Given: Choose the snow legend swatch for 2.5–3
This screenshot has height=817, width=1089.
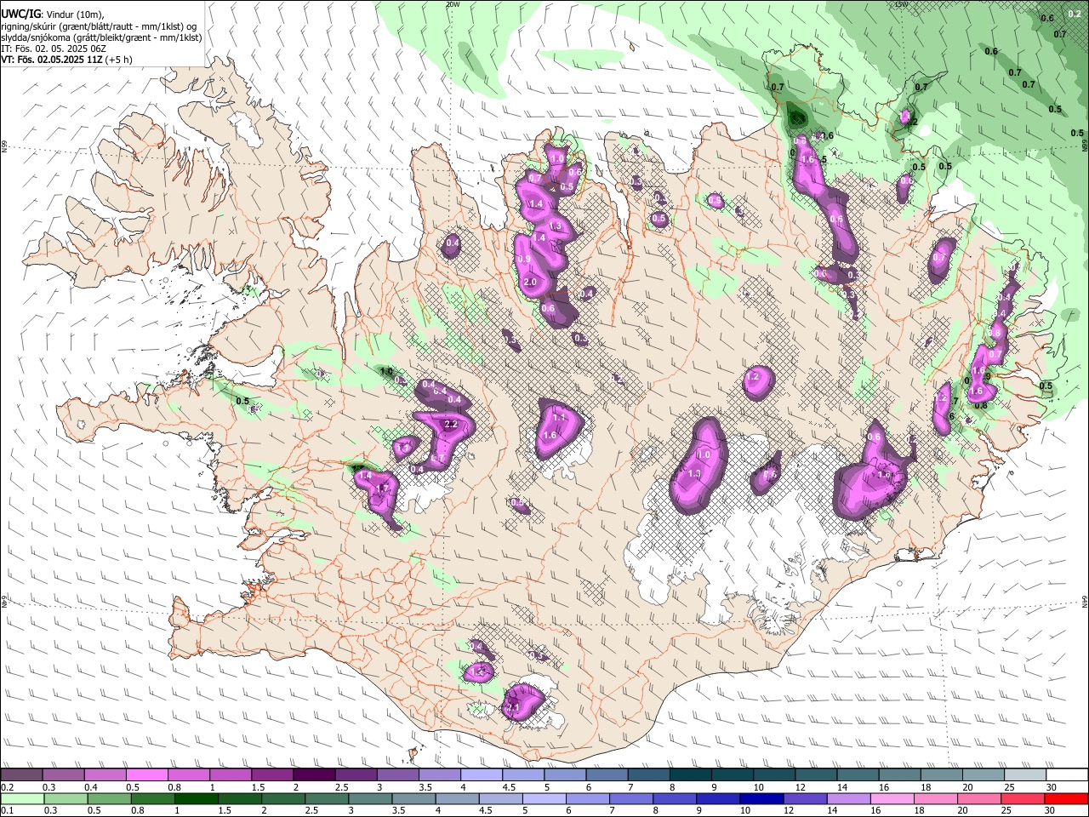Looking at the screenshot, I should pos(355,775).
